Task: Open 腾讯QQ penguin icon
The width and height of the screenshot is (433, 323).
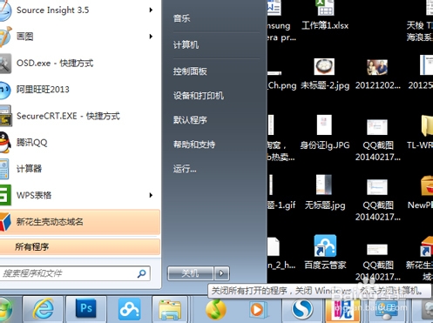Action: (x=5, y=143)
